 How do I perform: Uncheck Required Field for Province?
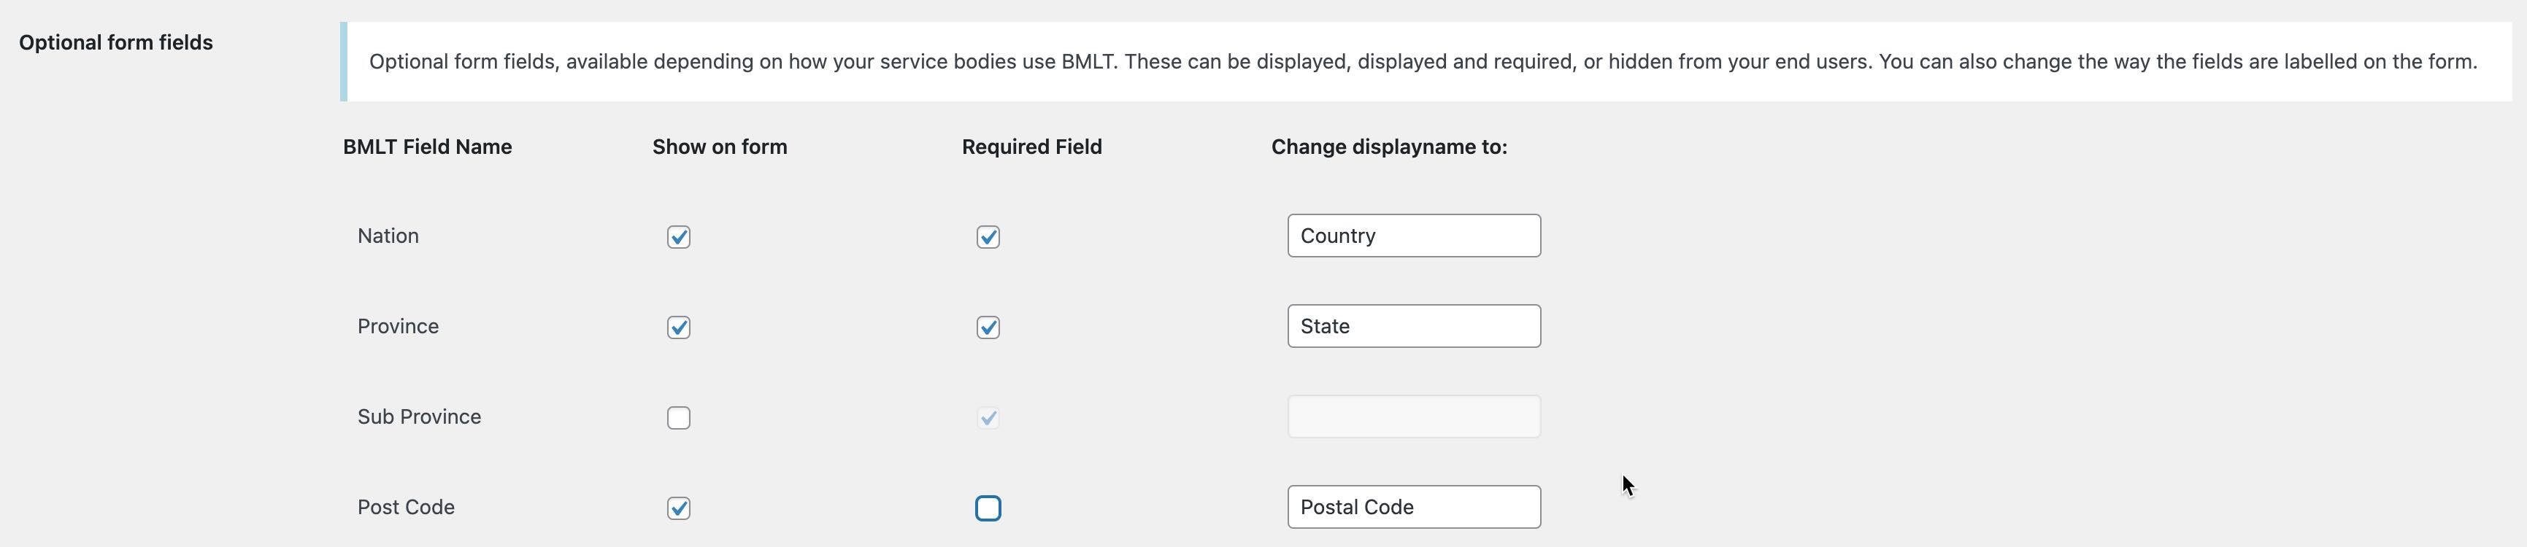(x=988, y=327)
